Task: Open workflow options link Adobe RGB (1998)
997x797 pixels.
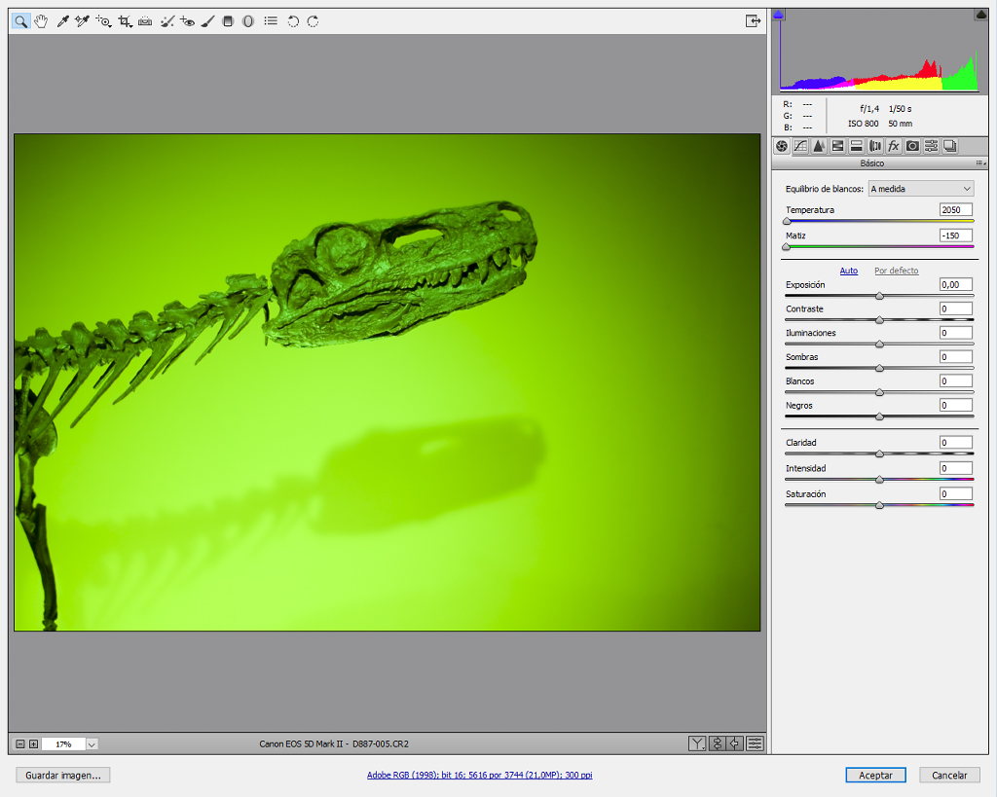Action: click(479, 775)
